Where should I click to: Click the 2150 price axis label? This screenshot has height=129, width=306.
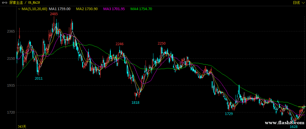pos(11,59)
